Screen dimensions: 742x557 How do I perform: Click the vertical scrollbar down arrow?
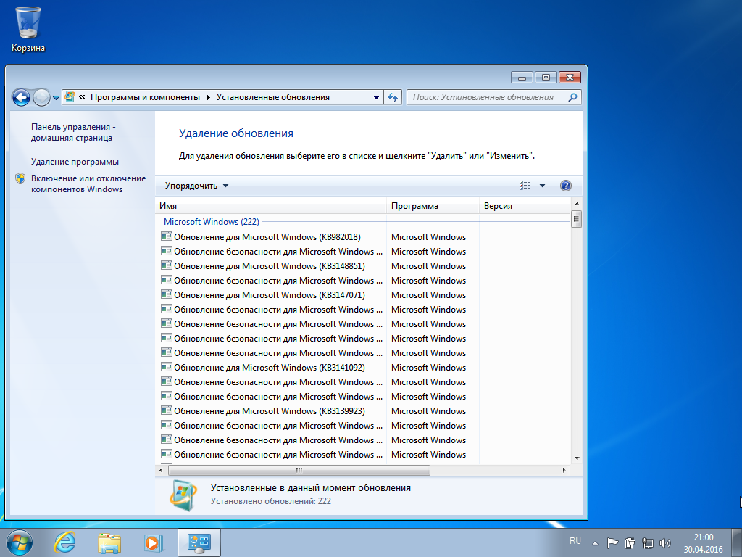pyautogui.click(x=576, y=458)
